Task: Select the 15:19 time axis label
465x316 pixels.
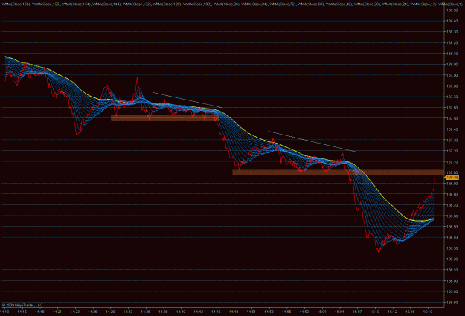Action: 428,312
